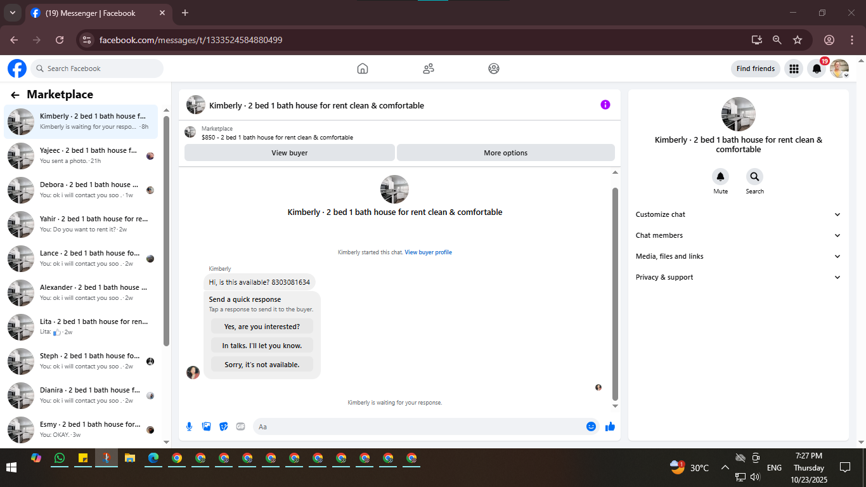This screenshot has height=487, width=866.
Task: Reload the page
Action: (60, 40)
